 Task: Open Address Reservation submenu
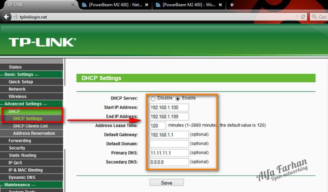point(31,133)
